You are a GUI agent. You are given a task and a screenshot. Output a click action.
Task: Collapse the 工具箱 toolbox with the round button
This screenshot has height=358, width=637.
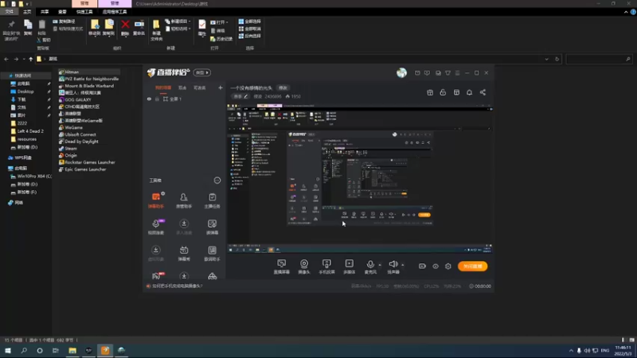pos(217,181)
